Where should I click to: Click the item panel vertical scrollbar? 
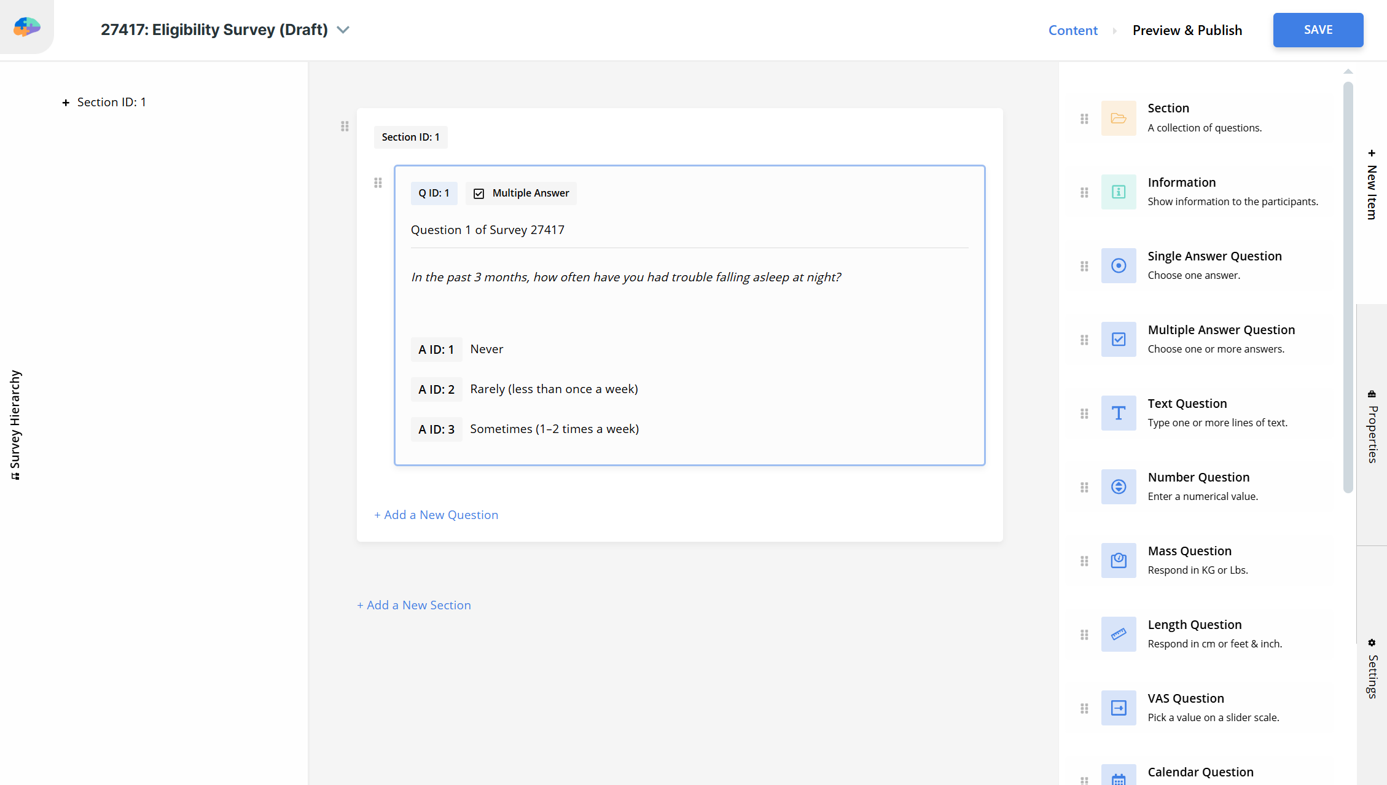tap(1348, 287)
